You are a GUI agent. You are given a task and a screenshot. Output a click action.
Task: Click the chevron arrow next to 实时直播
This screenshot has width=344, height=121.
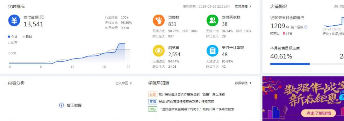pos(250,7)
